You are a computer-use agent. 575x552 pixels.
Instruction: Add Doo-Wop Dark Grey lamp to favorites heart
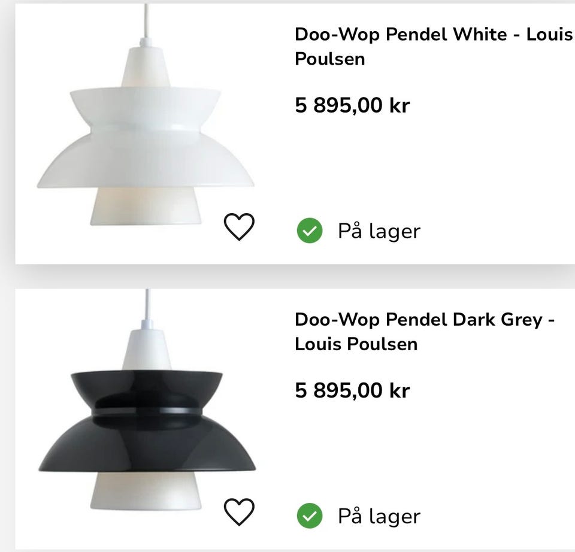click(239, 512)
